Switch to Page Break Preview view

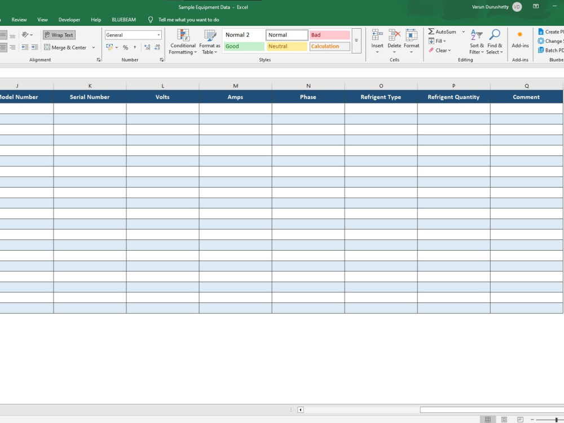[520, 420]
